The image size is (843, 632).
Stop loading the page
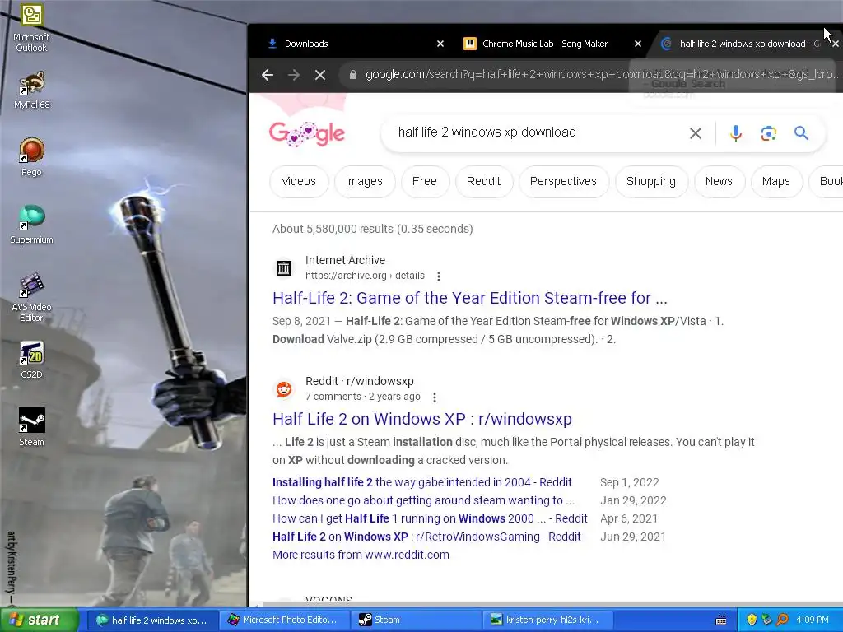[320, 75]
